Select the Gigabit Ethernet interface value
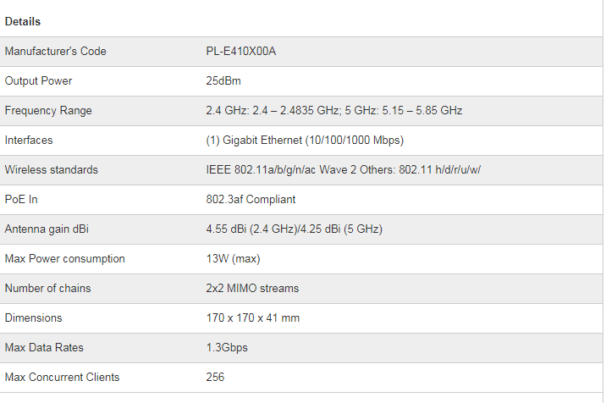Image resolution: width=606 pixels, height=403 pixels. pos(305,141)
